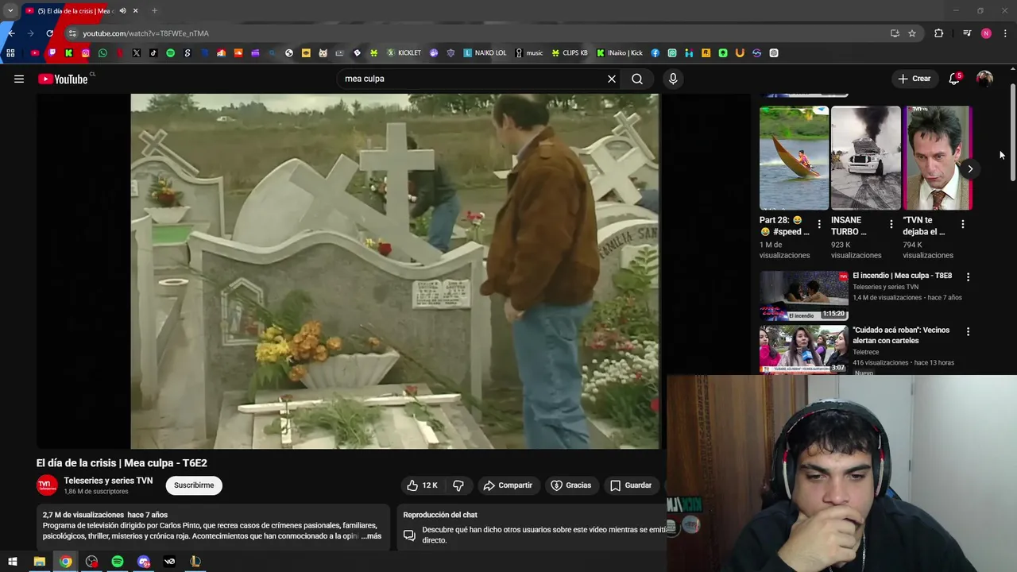The image size is (1017, 572).
Task: Open 'Cuidado acá roban' video thumbnail
Action: tap(803, 349)
